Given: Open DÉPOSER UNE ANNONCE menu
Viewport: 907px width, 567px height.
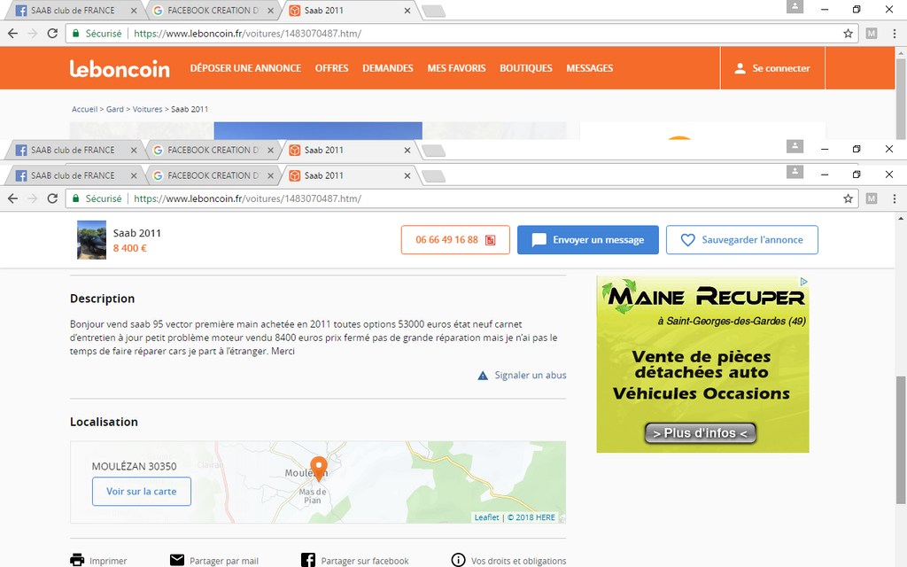Looking at the screenshot, I should 245,68.
